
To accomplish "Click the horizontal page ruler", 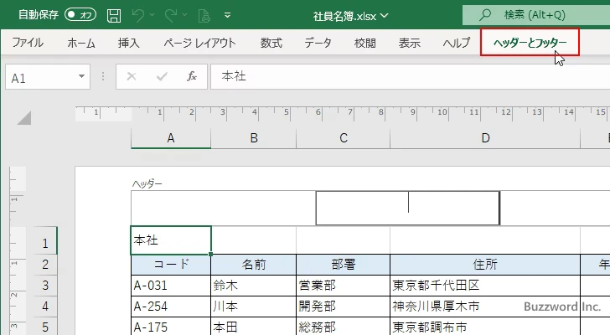I will [343, 113].
